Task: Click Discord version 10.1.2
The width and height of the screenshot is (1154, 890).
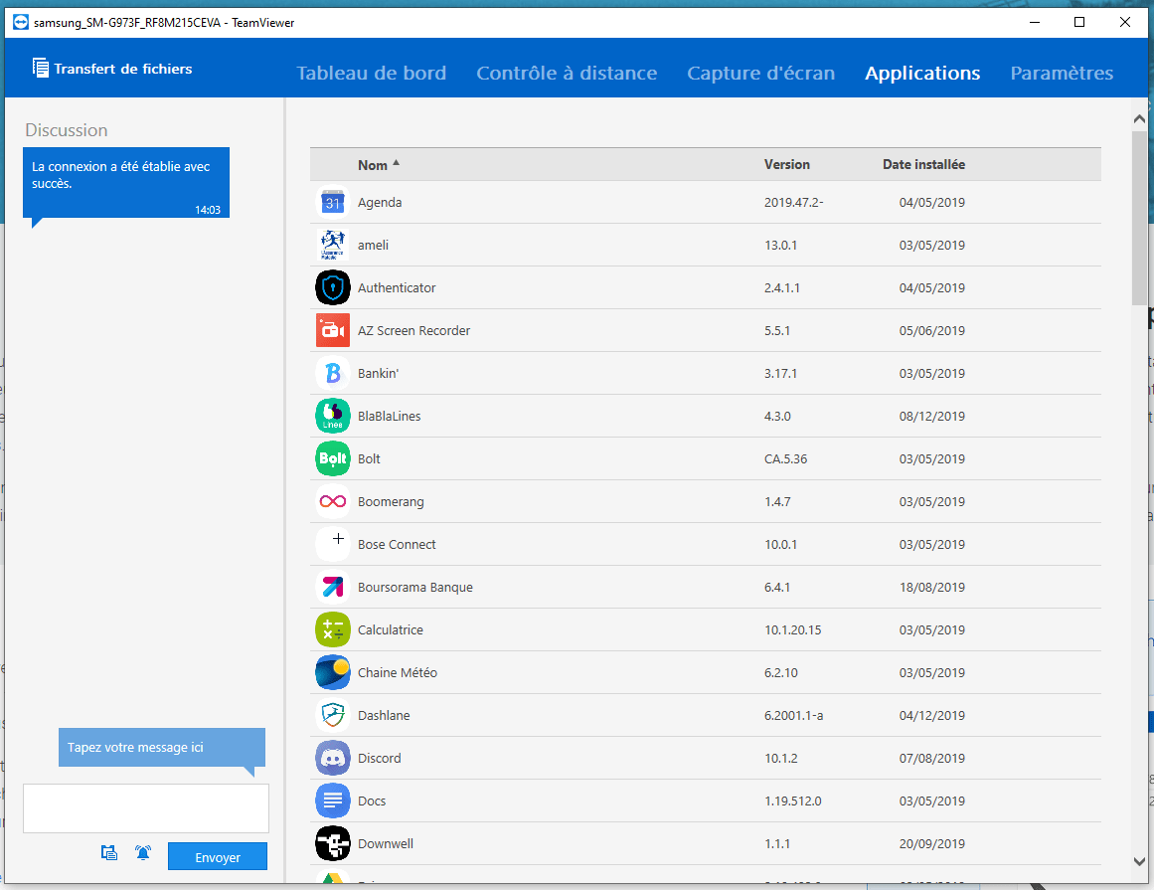Action: [x=781, y=758]
